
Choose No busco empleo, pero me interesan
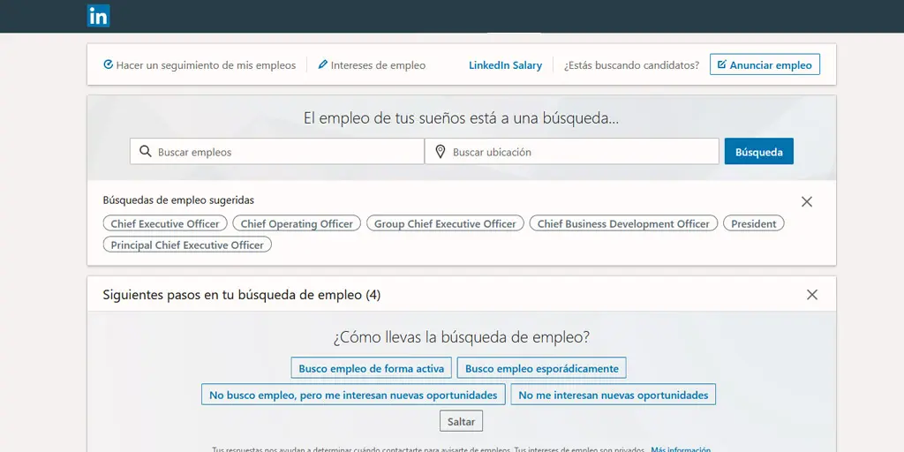[x=353, y=395]
